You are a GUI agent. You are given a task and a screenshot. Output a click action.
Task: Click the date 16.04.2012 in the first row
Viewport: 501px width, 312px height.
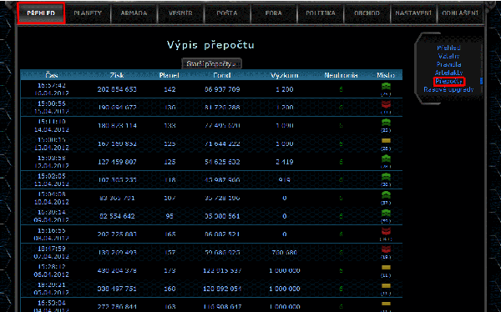coord(52,93)
